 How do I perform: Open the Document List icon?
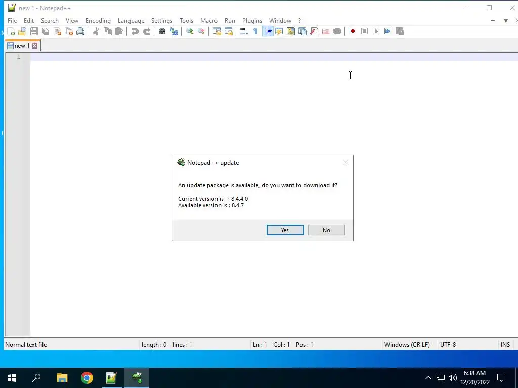pyautogui.click(x=303, y=31)
